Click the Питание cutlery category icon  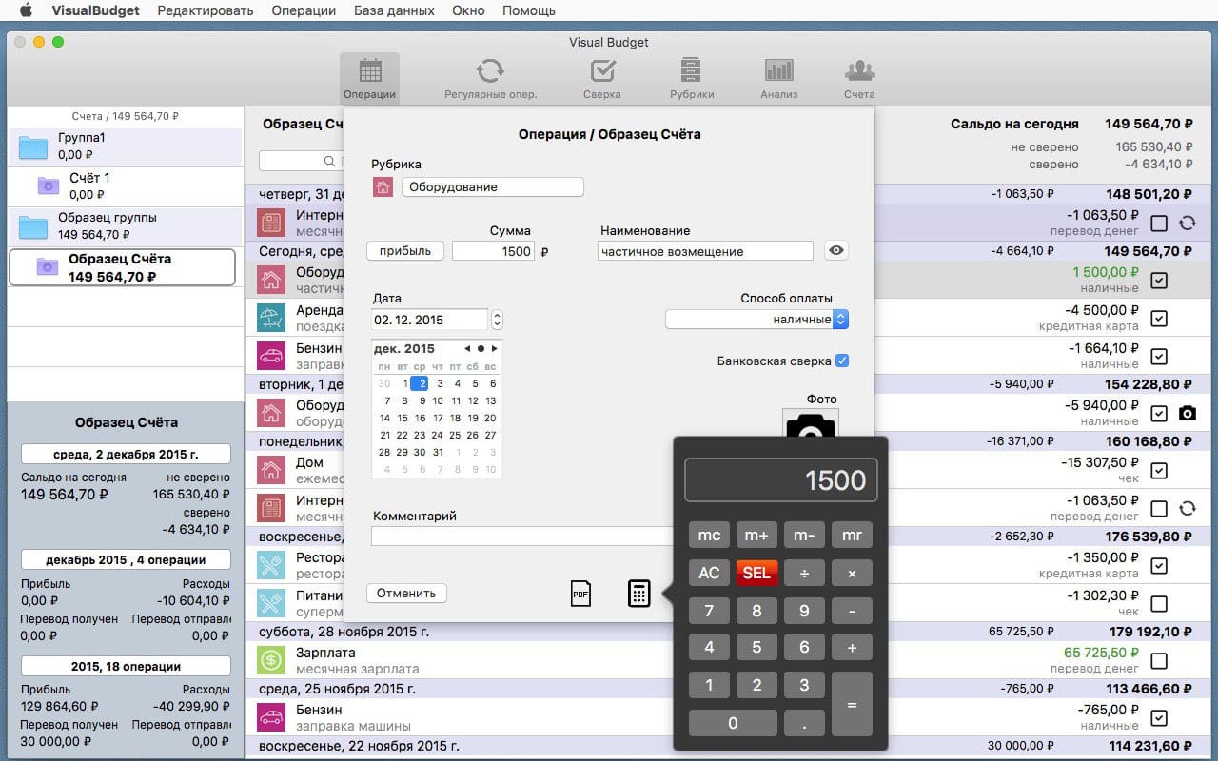pyautogui.click(x=271, y=603)
